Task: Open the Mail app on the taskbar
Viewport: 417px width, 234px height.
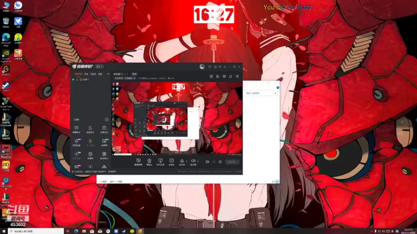Action: [100, 231]
